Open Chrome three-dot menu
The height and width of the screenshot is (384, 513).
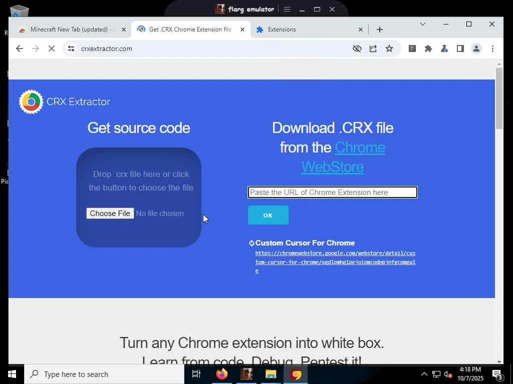point(492,48)
